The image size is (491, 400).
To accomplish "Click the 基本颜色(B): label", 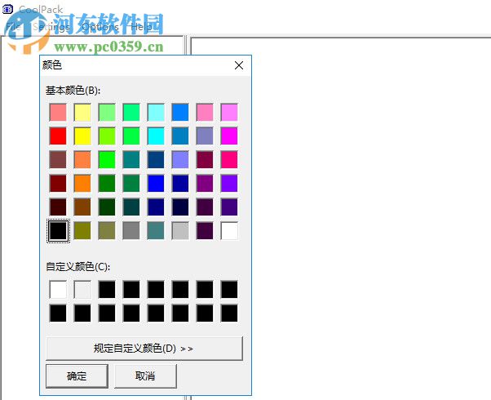I will point(73,91).
